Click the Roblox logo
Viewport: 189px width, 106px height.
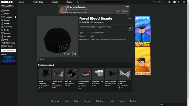pos(7,2)
